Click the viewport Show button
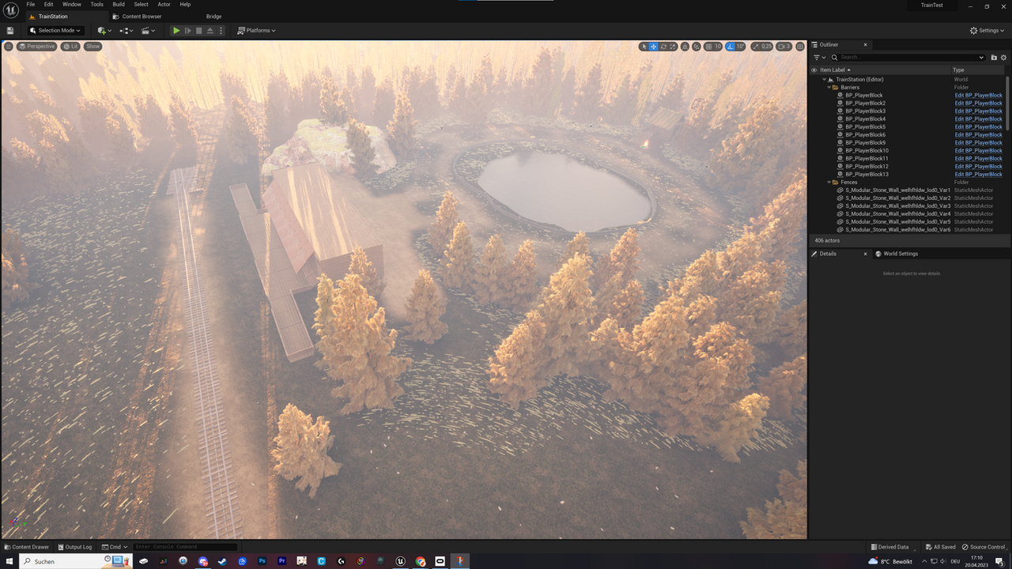 [x=93, y=47]
